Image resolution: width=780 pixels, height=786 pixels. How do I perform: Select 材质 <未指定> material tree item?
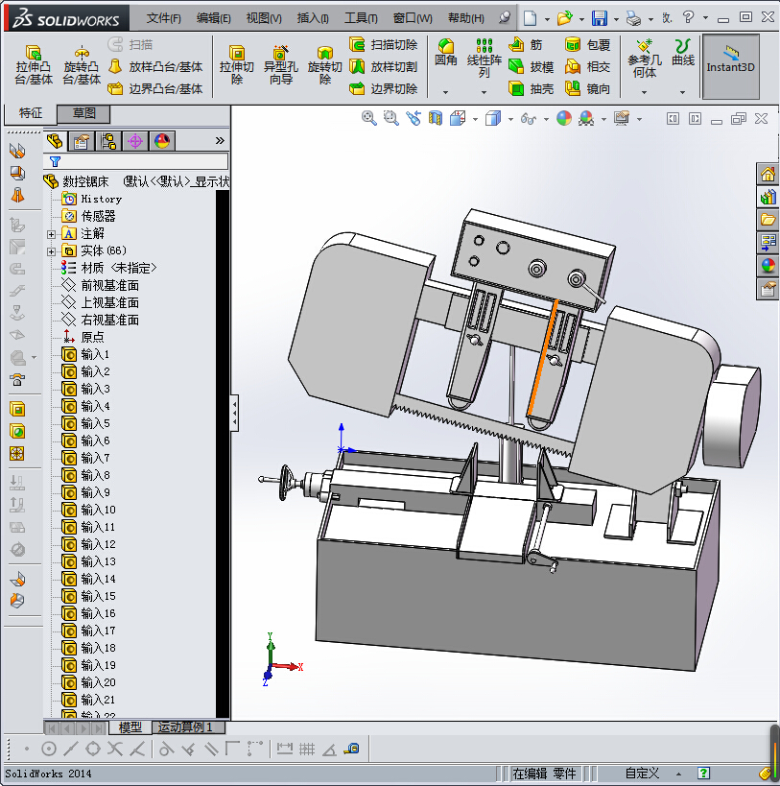(108, 268)
